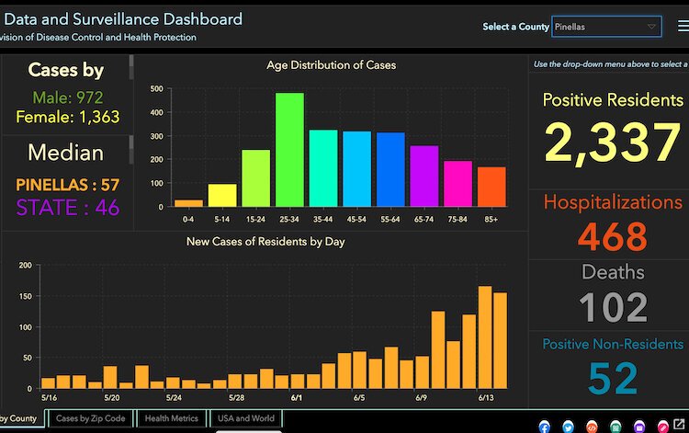This screenshot has width=689, height=433.
Task: Click the Median heading
Action: coord(66,153)
